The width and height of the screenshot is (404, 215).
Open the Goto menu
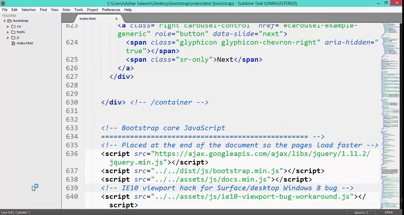66,10
